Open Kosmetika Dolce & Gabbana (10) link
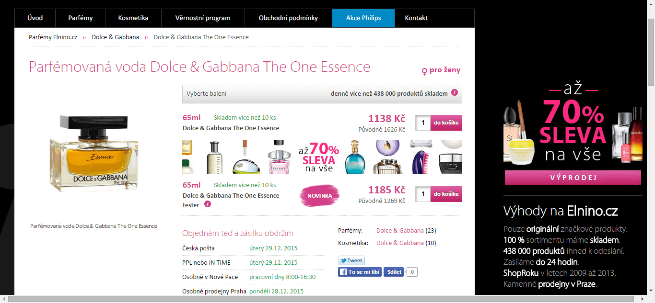 [400, 243]
